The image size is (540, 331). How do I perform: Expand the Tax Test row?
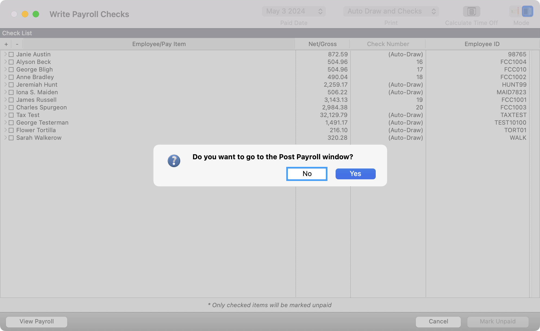coord(5,115)
